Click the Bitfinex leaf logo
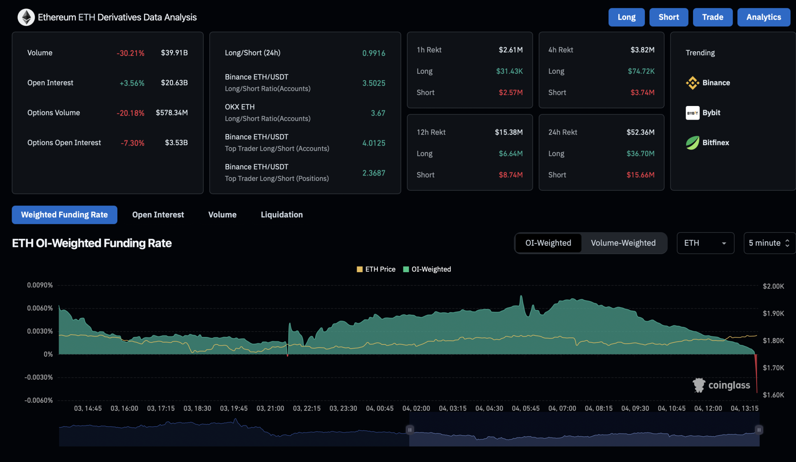This screenshot has height=462, width=796. (692, 143)
